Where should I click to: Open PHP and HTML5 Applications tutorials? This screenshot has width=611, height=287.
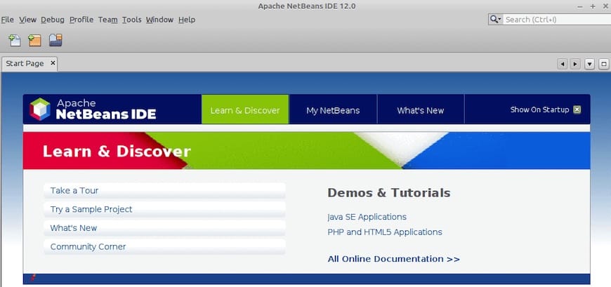point(385,232)
